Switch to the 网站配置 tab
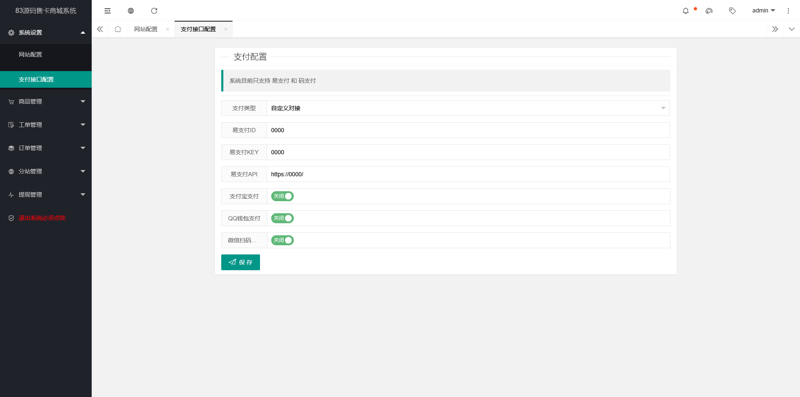The height and width of the screenshot is (397, 800). [146, 29]
